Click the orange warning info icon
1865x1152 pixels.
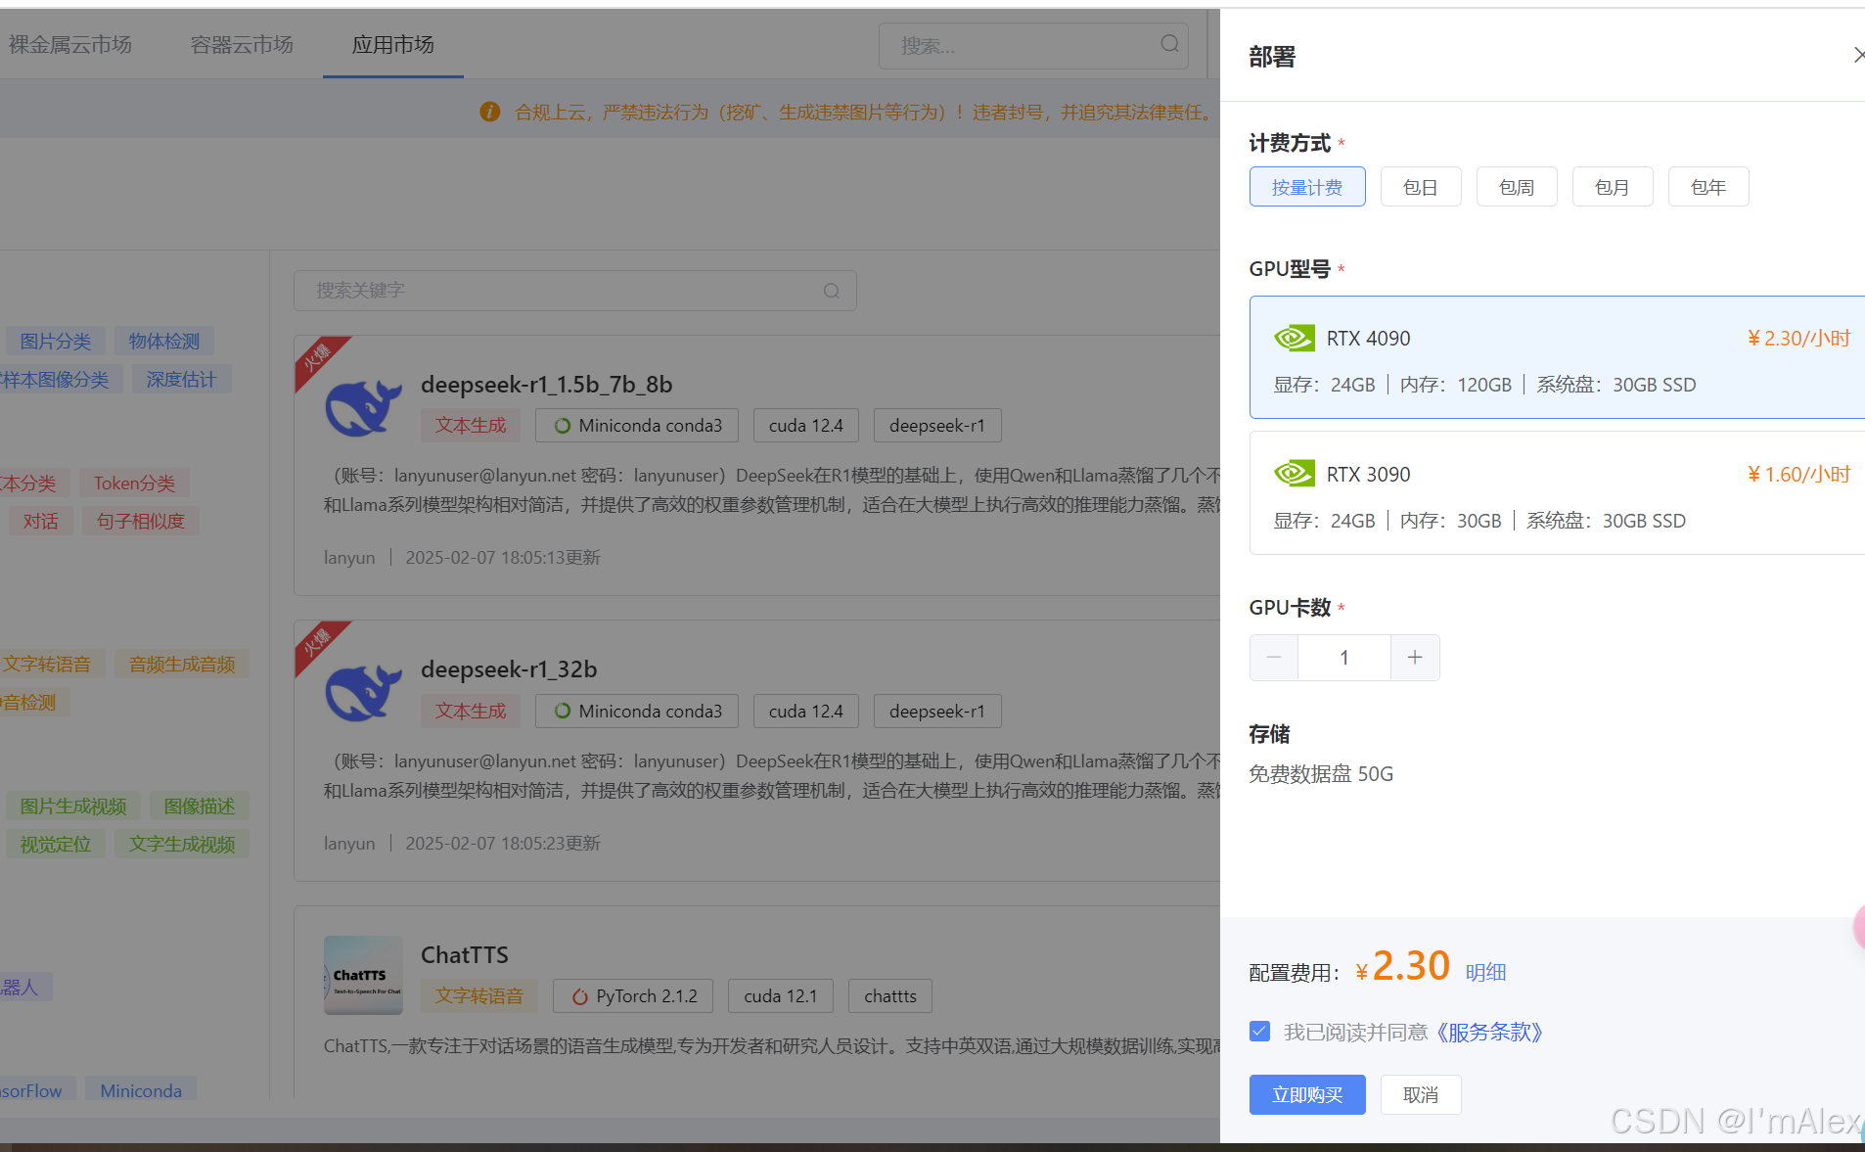[490, 112]
